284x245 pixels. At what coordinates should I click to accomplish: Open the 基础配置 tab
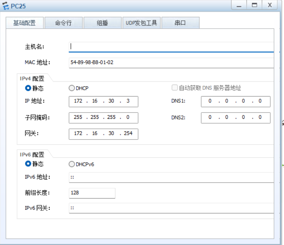[x=25, y=23]
